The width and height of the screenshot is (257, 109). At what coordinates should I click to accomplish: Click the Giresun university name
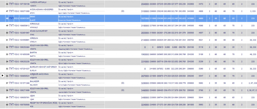click(34, 38)
